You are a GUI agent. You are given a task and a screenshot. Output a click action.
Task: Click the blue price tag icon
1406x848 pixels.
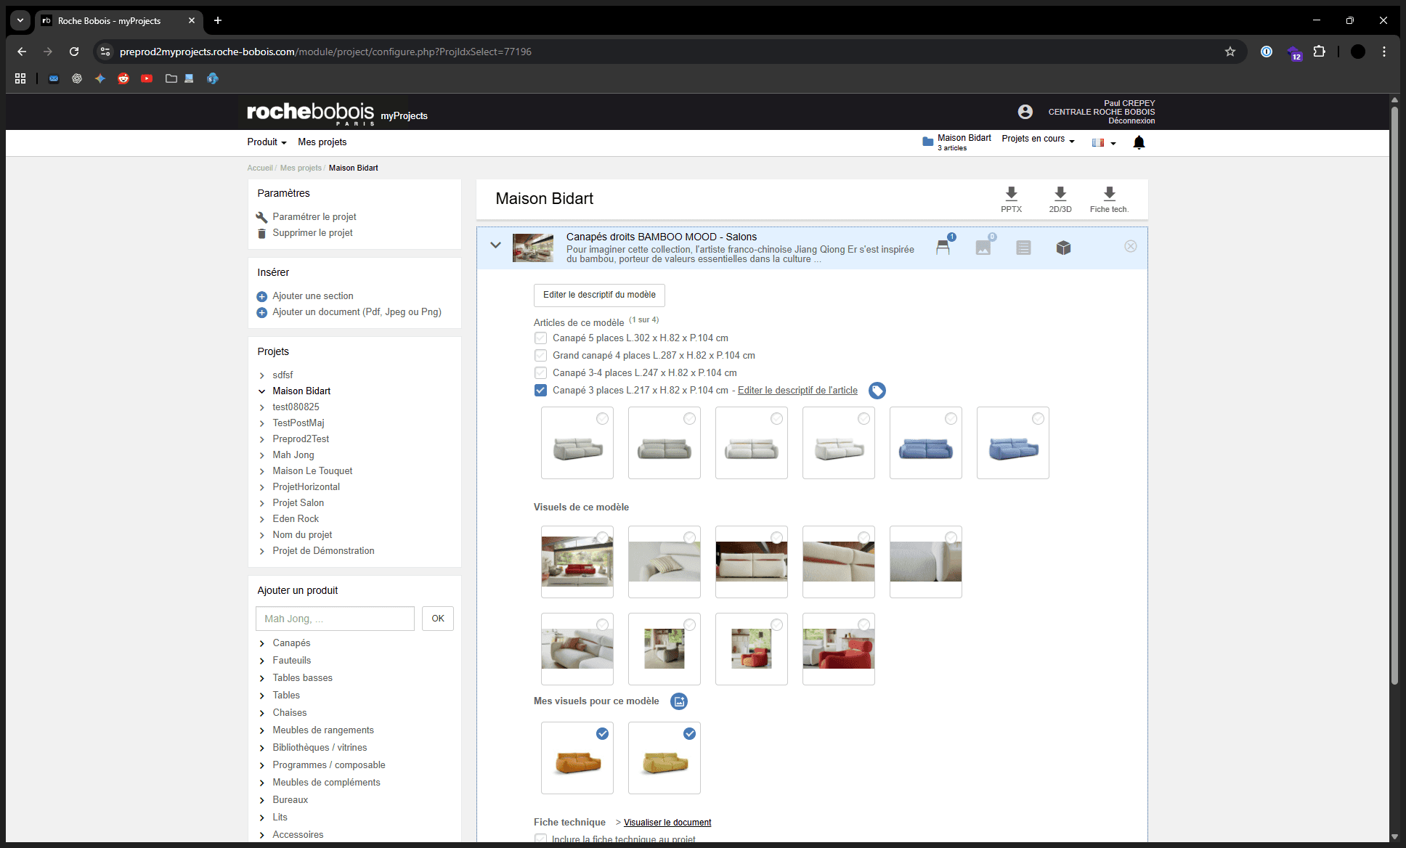(877, 391)
